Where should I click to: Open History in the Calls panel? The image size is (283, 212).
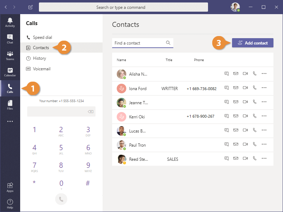(x=39, y=58)
